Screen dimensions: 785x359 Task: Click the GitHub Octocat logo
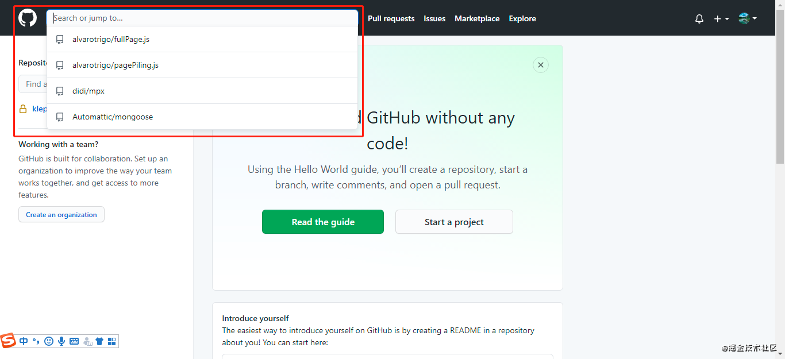[x=28, y=18]
